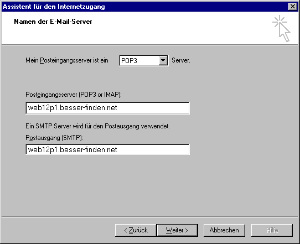This screenshot has height=244, width=300.
Task: Focus the Postausgang (SMTP) input field
Action: (108, 149)
